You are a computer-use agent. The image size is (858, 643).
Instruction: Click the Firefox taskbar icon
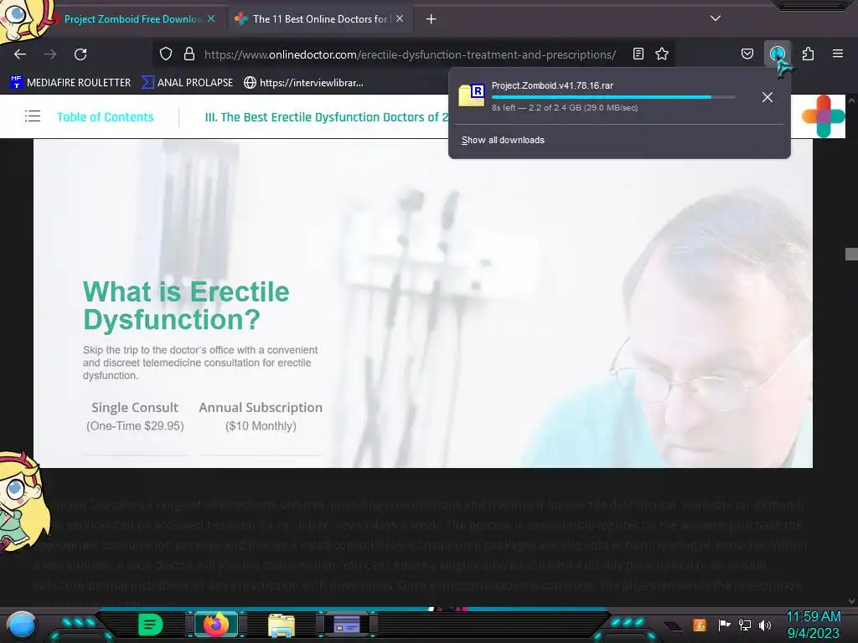(x=216, y=625)
